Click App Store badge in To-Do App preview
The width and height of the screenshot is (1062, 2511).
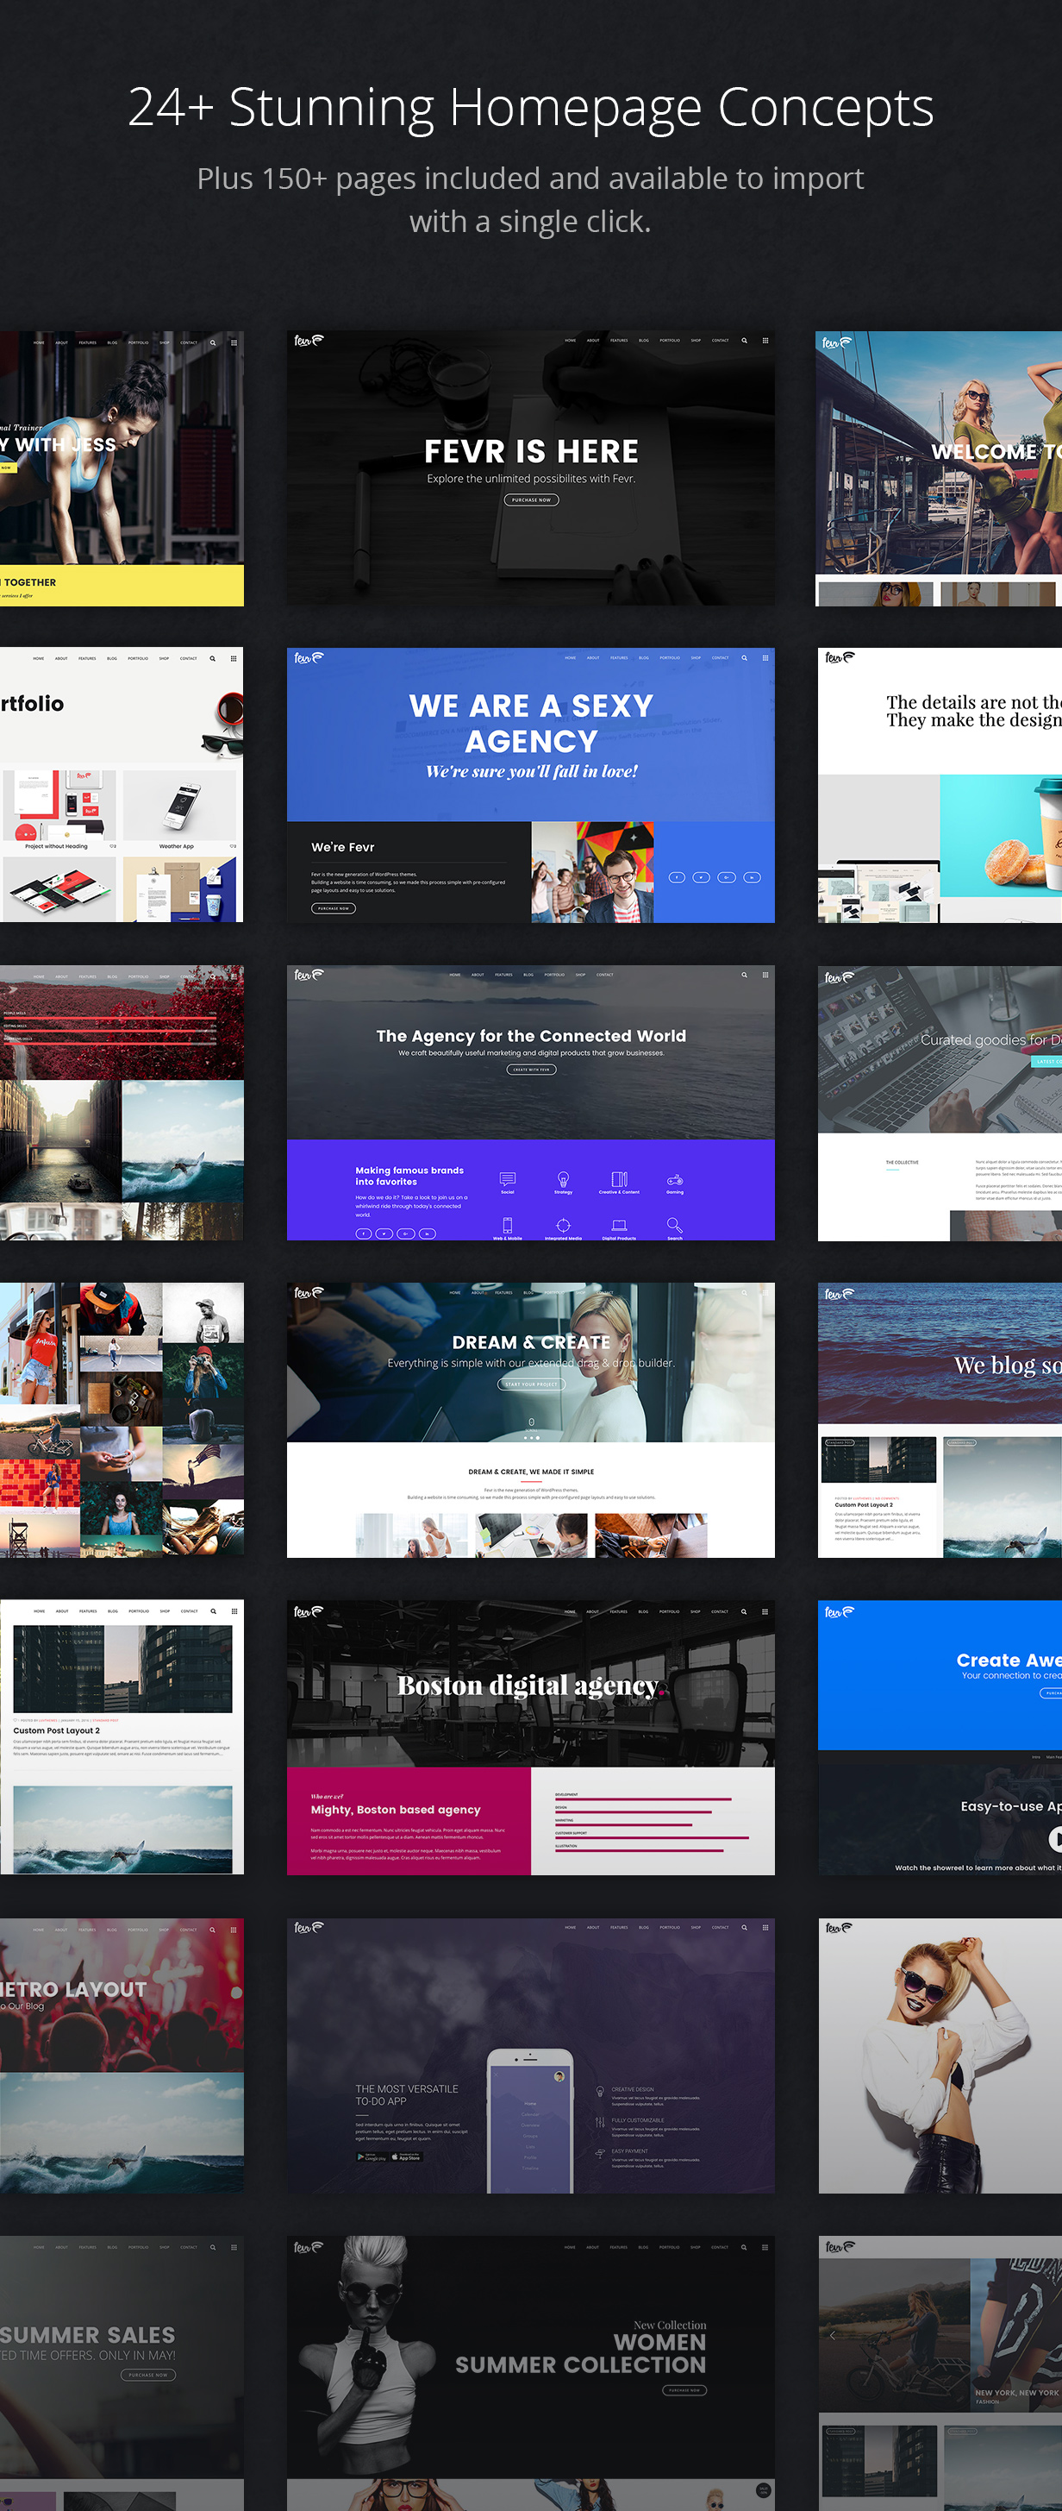coord(405,2157)
